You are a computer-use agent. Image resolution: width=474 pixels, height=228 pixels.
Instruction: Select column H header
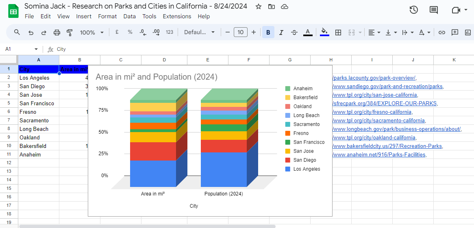click(331, 60)
